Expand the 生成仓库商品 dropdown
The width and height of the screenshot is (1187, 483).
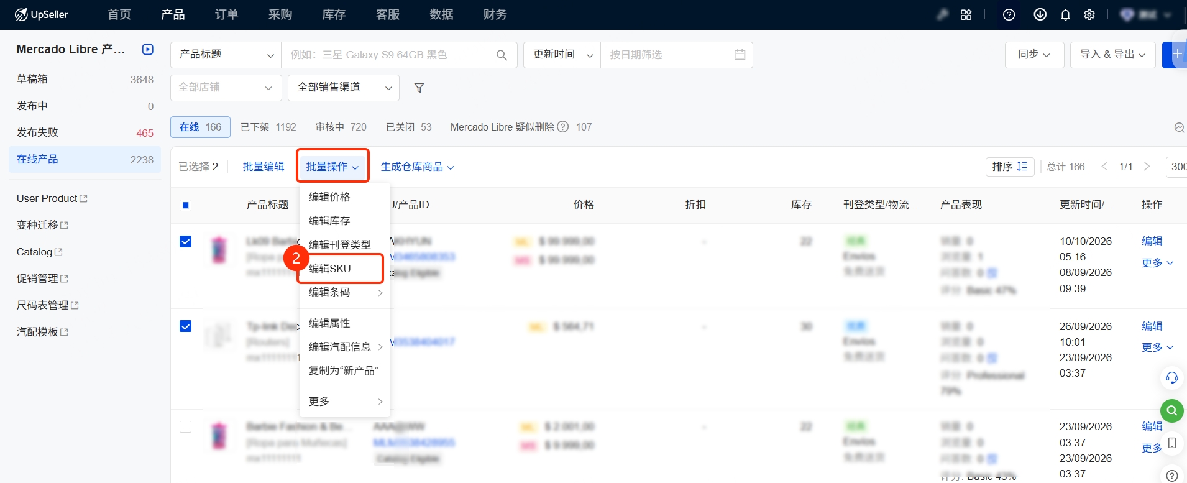tap(417, 167)
